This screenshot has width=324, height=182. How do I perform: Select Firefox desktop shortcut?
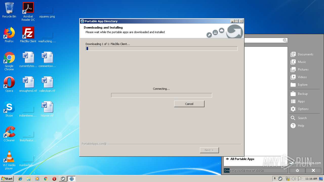point(9,35)
